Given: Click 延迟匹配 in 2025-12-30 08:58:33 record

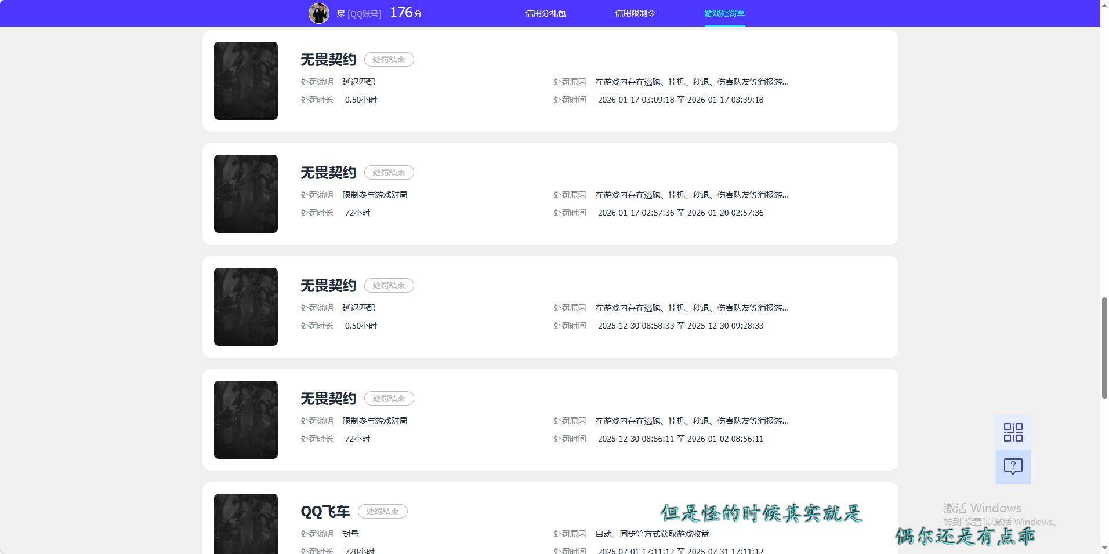Looking at the screenshot, I should [x=358, y=308].
